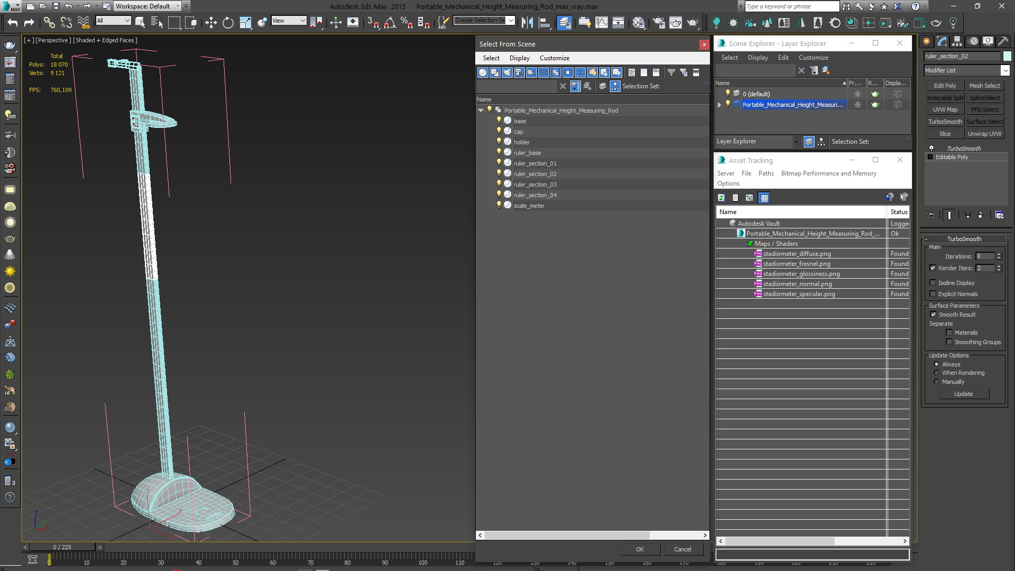
Task: Select Manually update option
Action: (x=936, y=382)
